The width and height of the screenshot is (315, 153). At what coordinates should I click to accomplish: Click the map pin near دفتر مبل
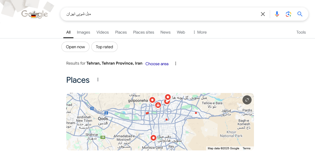153,138
